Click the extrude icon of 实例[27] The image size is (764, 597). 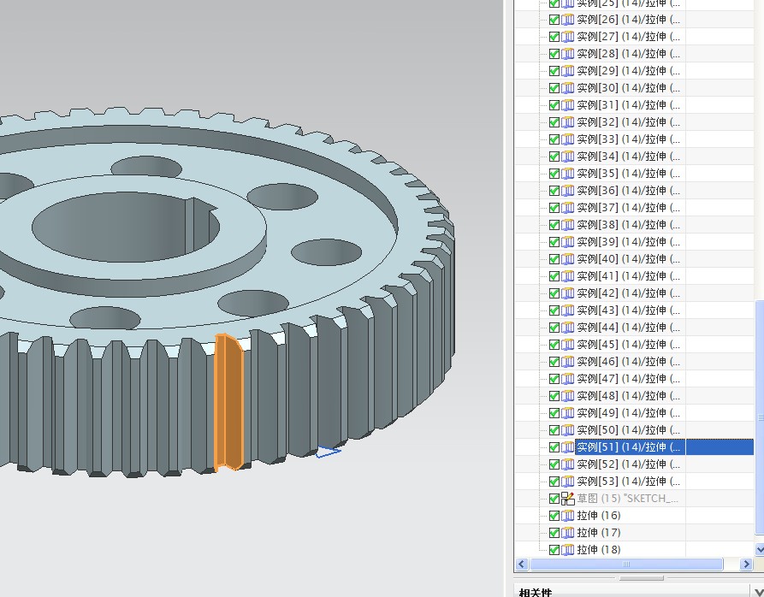click(567, 37)
